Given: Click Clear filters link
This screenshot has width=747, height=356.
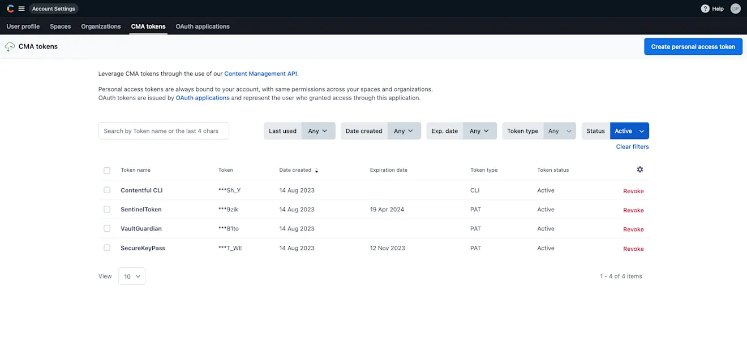Looking at the screenshot, I should pyautogui.click(x=633, y=147).
